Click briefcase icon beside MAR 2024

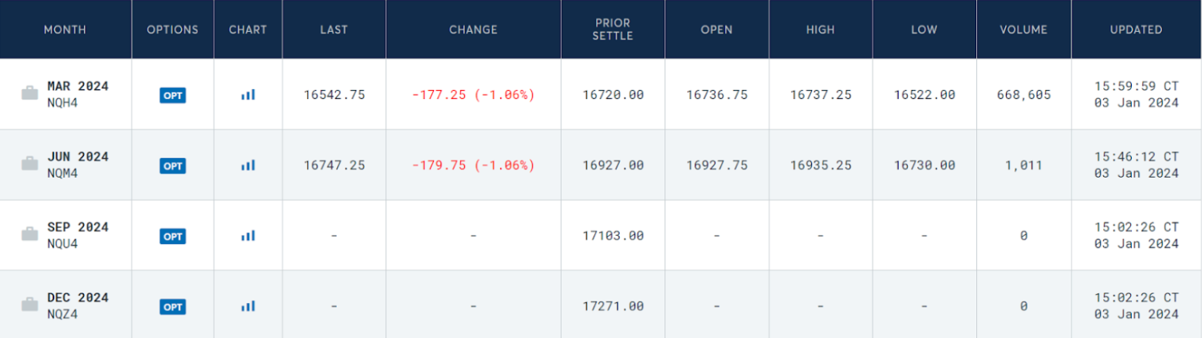coord(30,94)
